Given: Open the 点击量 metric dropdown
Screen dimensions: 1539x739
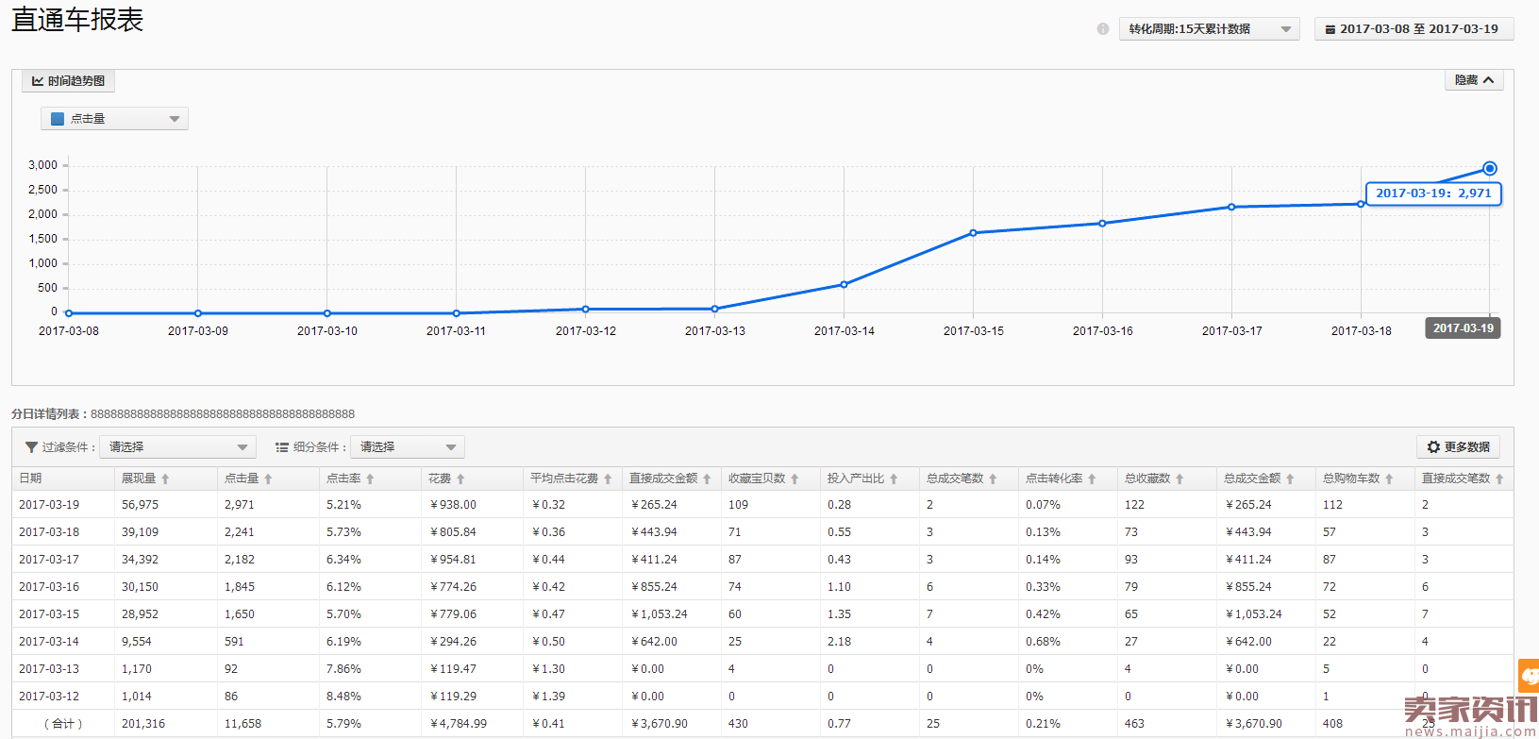Looking at the screenshot, I should coord(114,119).
